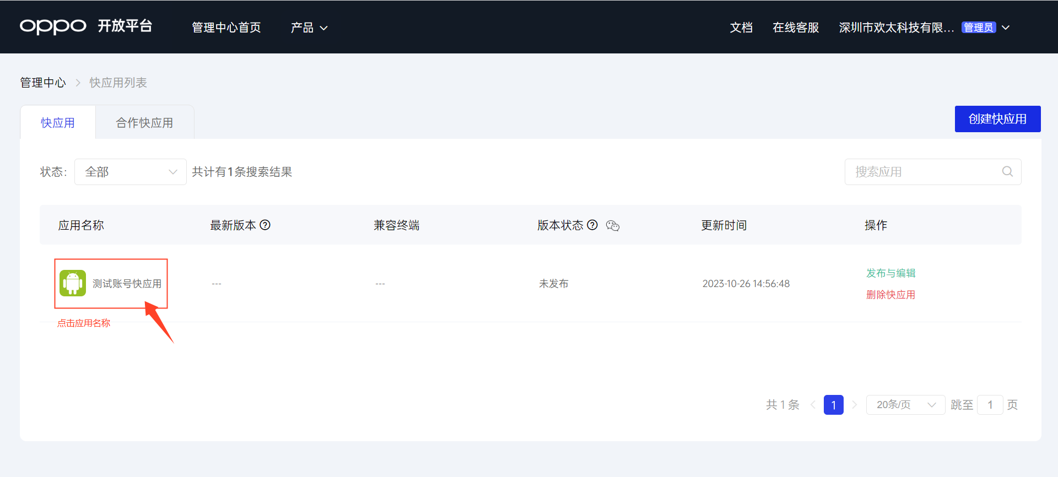Expand the 产品 menu
The height and width of the screenshot is (477, 1058).
click(309, 28)
